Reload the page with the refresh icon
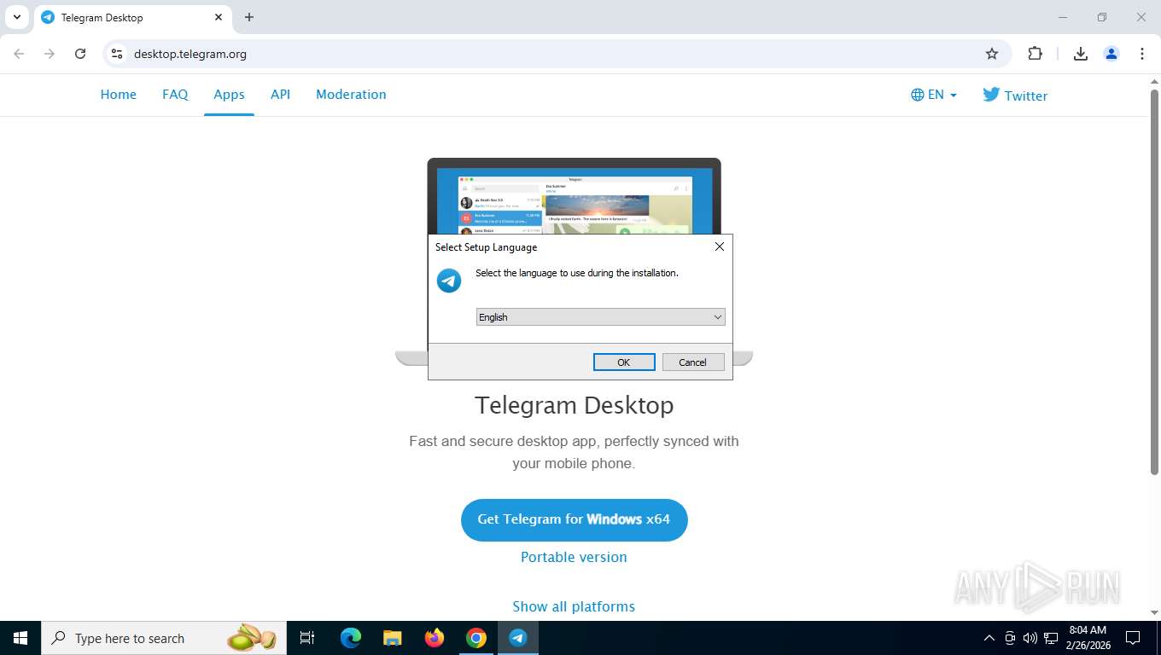 [x=80, y=54]
